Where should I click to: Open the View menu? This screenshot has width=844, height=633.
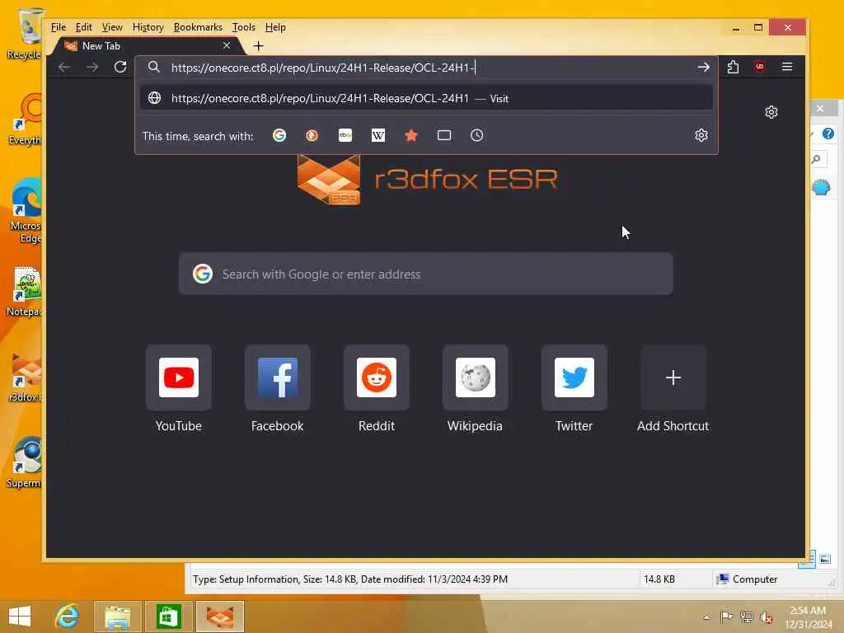coord(112,27)
